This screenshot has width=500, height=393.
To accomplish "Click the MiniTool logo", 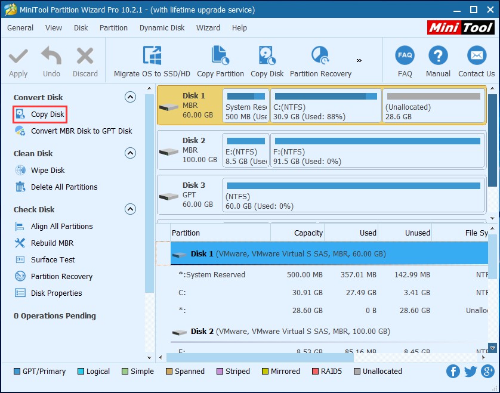I will (461, 27).
